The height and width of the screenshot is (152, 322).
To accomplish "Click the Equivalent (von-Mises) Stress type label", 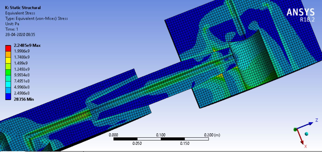I will [36, 18].
